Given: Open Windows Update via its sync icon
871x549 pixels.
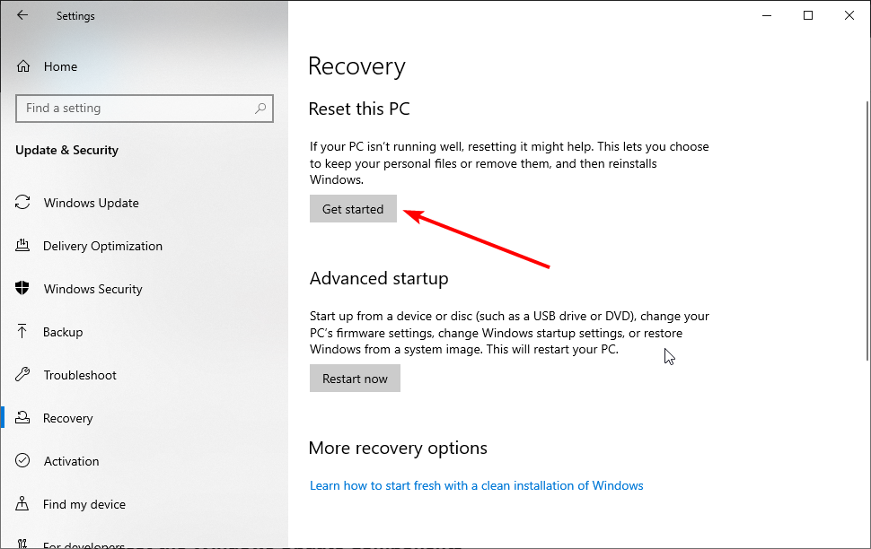Looking at the screenshot, I should coord(23,203).
